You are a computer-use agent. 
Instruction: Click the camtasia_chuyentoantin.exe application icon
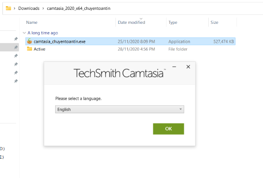(x=29, y=41)
